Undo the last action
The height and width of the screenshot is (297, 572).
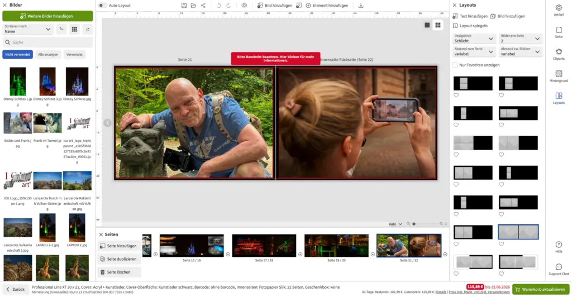coord(219,6)
